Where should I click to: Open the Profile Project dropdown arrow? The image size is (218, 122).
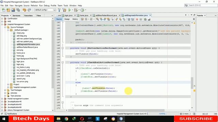click(85, 10)
